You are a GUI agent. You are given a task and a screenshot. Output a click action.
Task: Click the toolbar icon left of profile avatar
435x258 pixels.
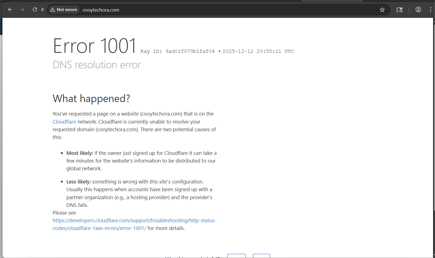[x=399, y=10]
